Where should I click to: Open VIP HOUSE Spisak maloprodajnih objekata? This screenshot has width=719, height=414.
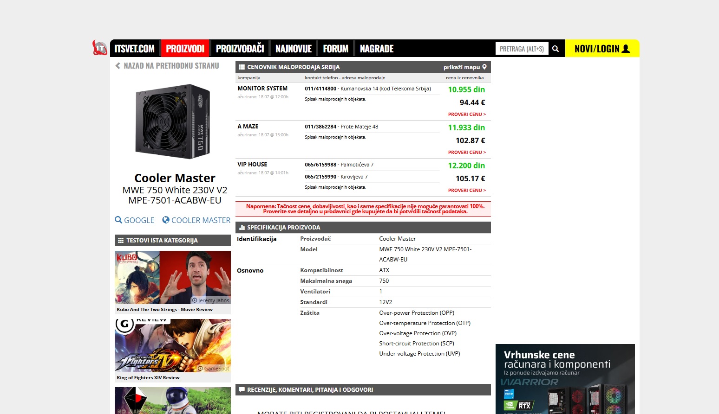point(335,187)
